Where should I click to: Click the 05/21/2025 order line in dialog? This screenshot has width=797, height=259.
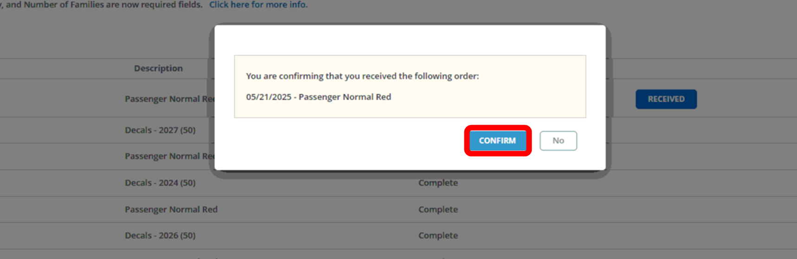tap(318, 97)
